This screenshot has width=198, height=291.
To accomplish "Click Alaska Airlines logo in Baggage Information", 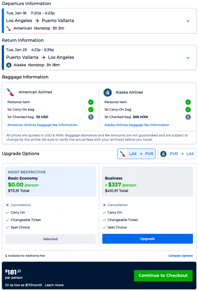I will (x=107, y=92).
